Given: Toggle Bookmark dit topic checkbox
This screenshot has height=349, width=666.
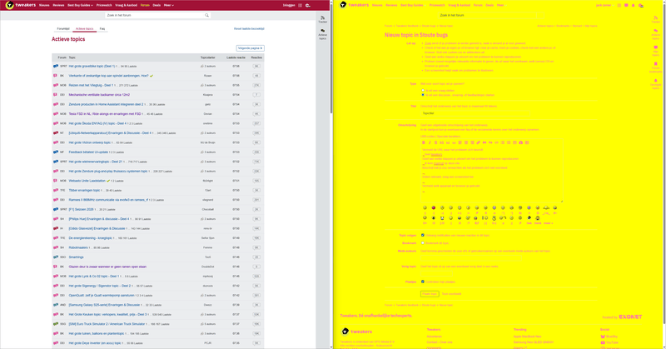Looking at the screenshot, I should pyautogui.click(x=423, y=243).
